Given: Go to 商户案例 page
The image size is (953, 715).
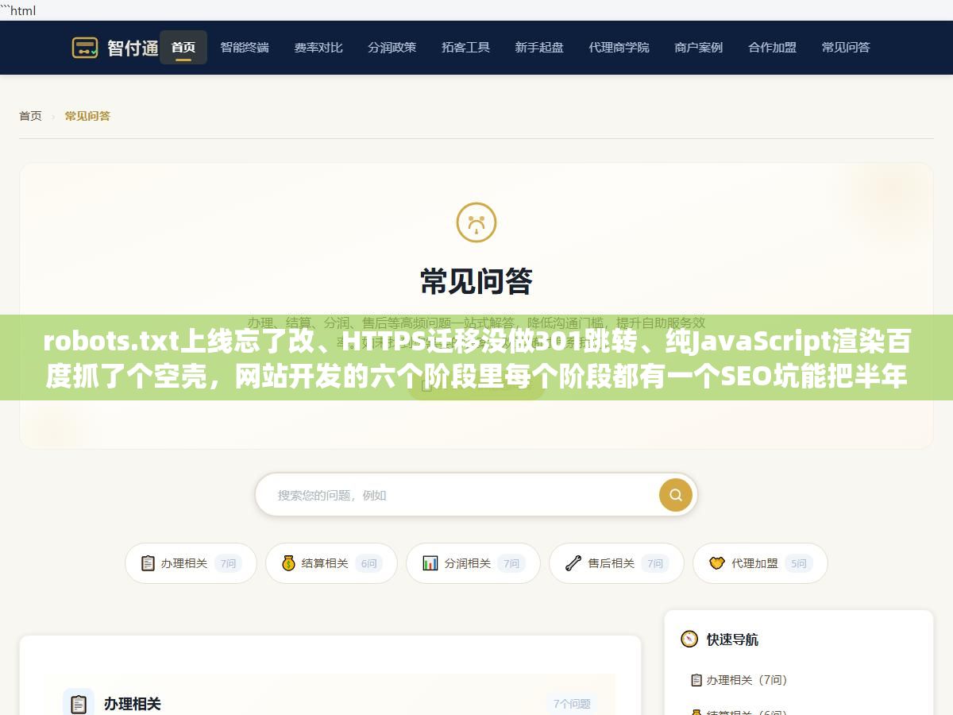Looking at the screenshot, I should click(699, 48).
